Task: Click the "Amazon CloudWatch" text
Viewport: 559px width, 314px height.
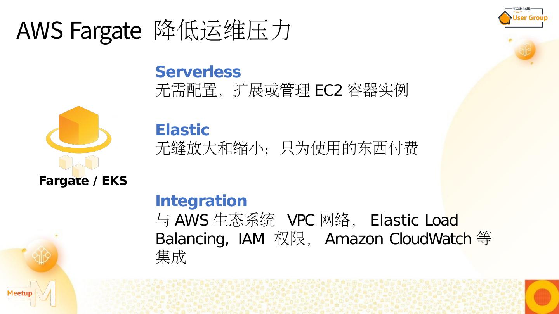Action: [x=398, y=239]
